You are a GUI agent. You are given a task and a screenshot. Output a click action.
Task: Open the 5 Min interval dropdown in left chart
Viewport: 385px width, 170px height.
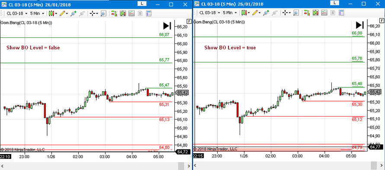(37, 13)
